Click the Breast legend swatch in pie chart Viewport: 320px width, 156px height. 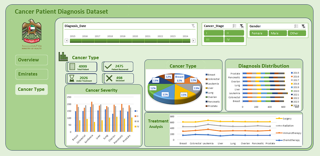pos(206,75)
